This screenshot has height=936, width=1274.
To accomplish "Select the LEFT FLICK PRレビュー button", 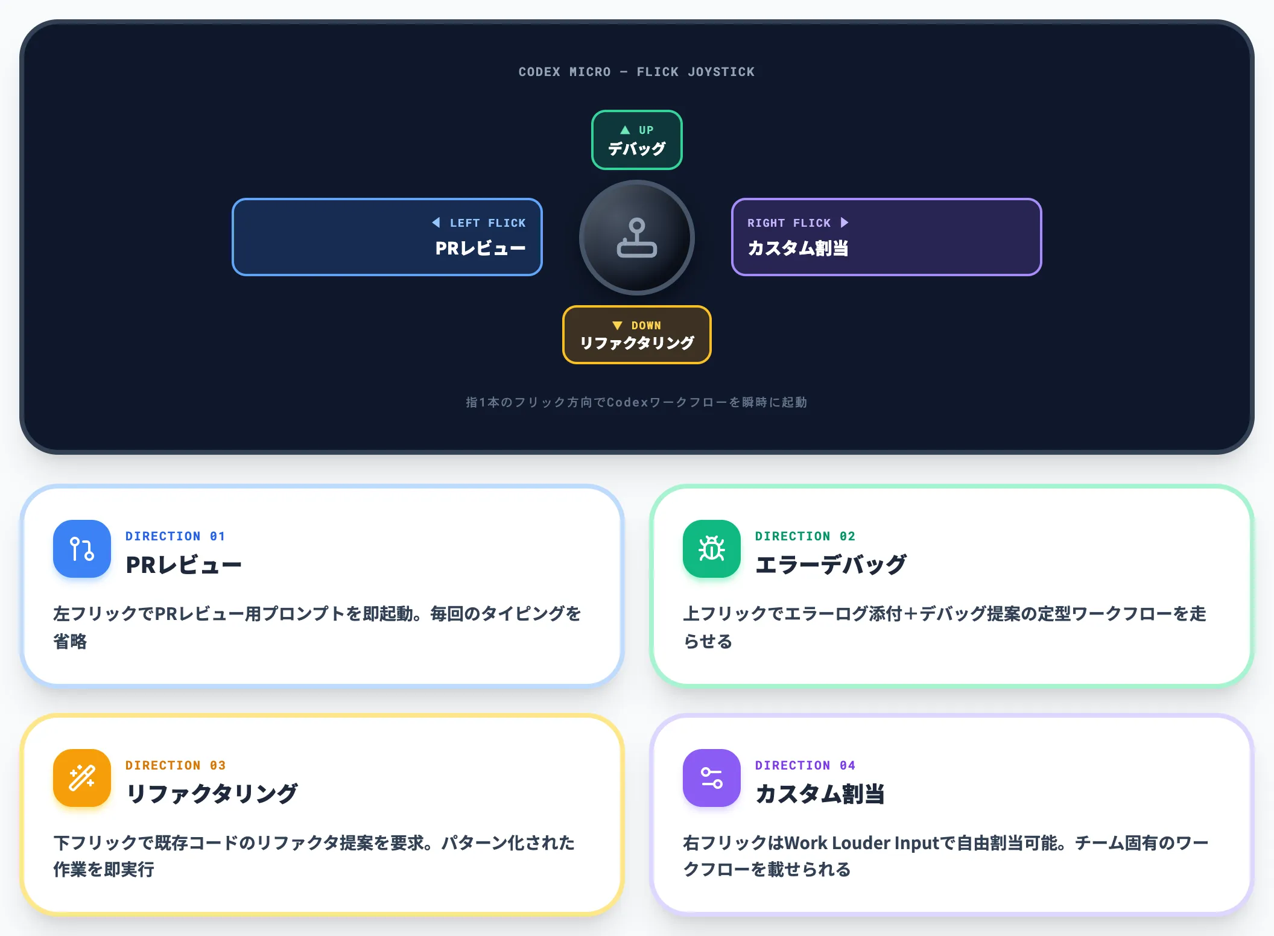I will (x=387, y=237).
